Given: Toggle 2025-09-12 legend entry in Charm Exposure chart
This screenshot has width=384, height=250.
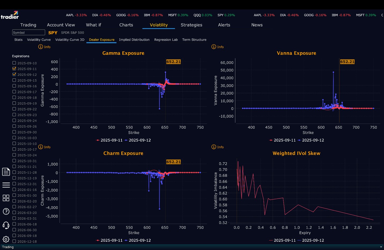Looking at the screenshot, I should pos(138,240).
